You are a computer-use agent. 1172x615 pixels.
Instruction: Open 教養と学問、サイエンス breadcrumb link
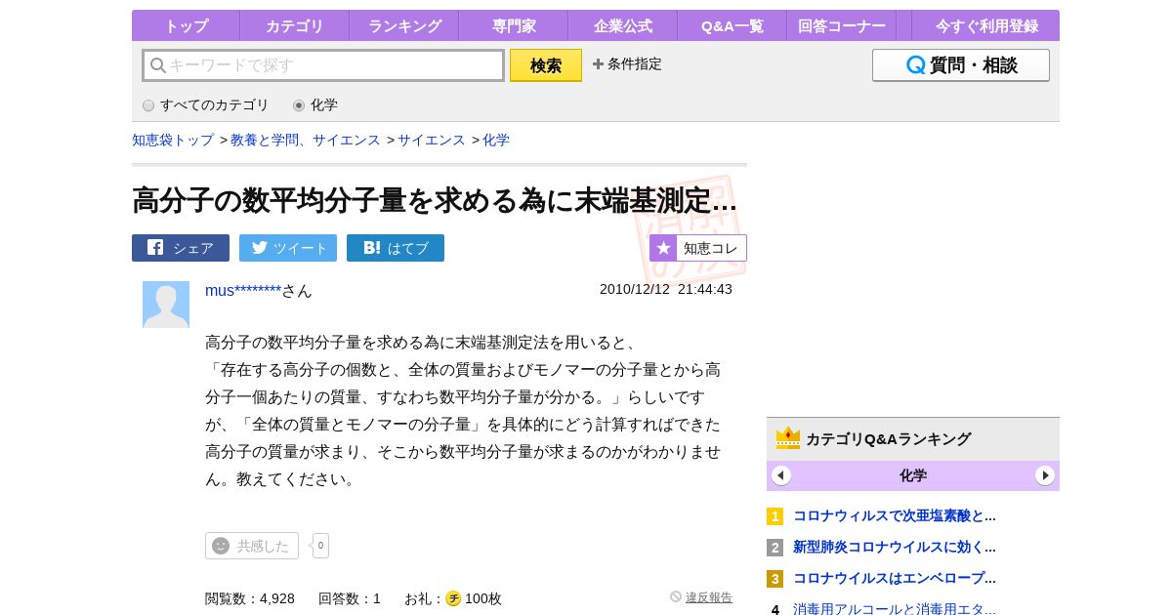(x=306, y=141)
